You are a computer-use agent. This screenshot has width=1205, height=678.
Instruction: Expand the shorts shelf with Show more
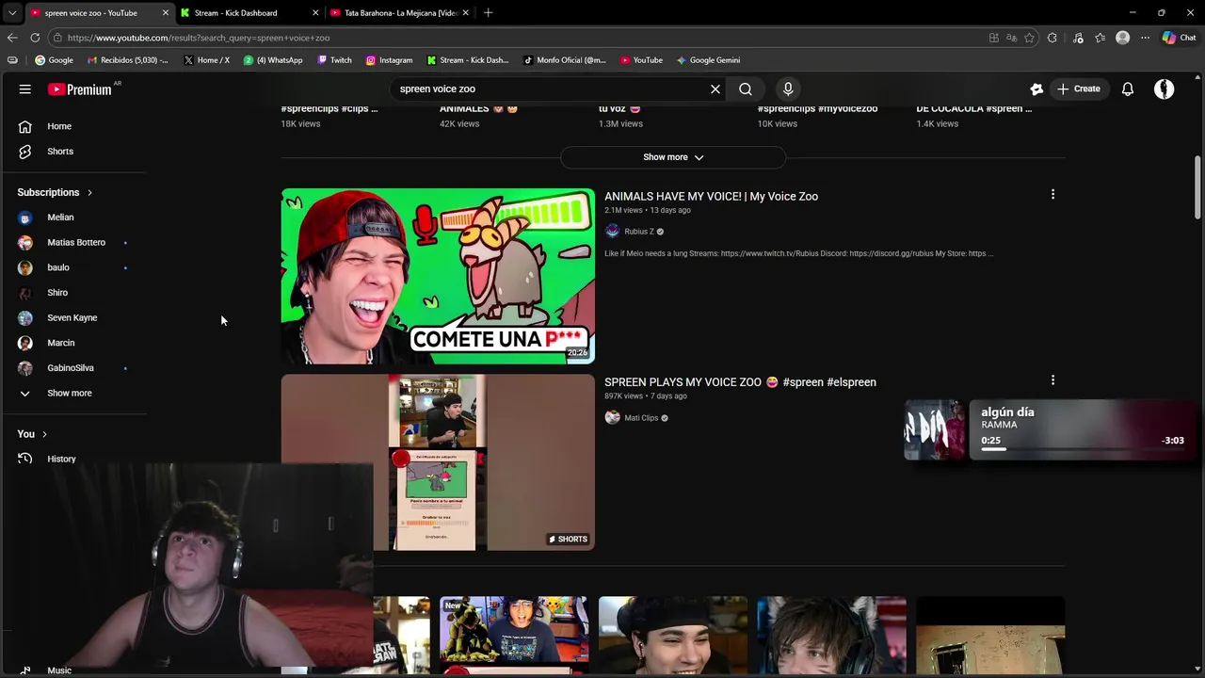click(x=673, y=157)
